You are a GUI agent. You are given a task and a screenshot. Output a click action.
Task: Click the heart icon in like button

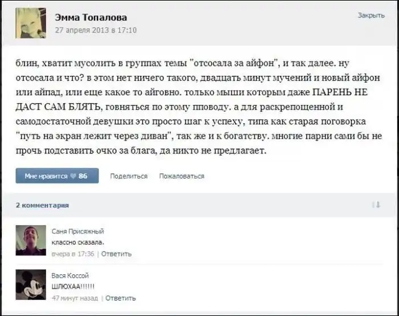73,176
